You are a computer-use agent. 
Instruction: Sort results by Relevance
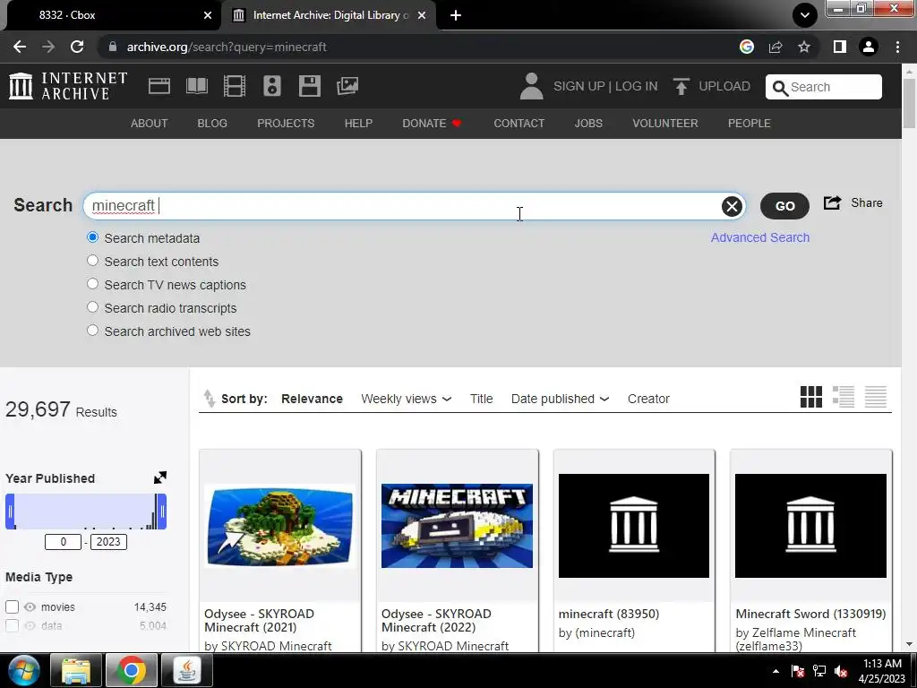click(x=312, y=399)
